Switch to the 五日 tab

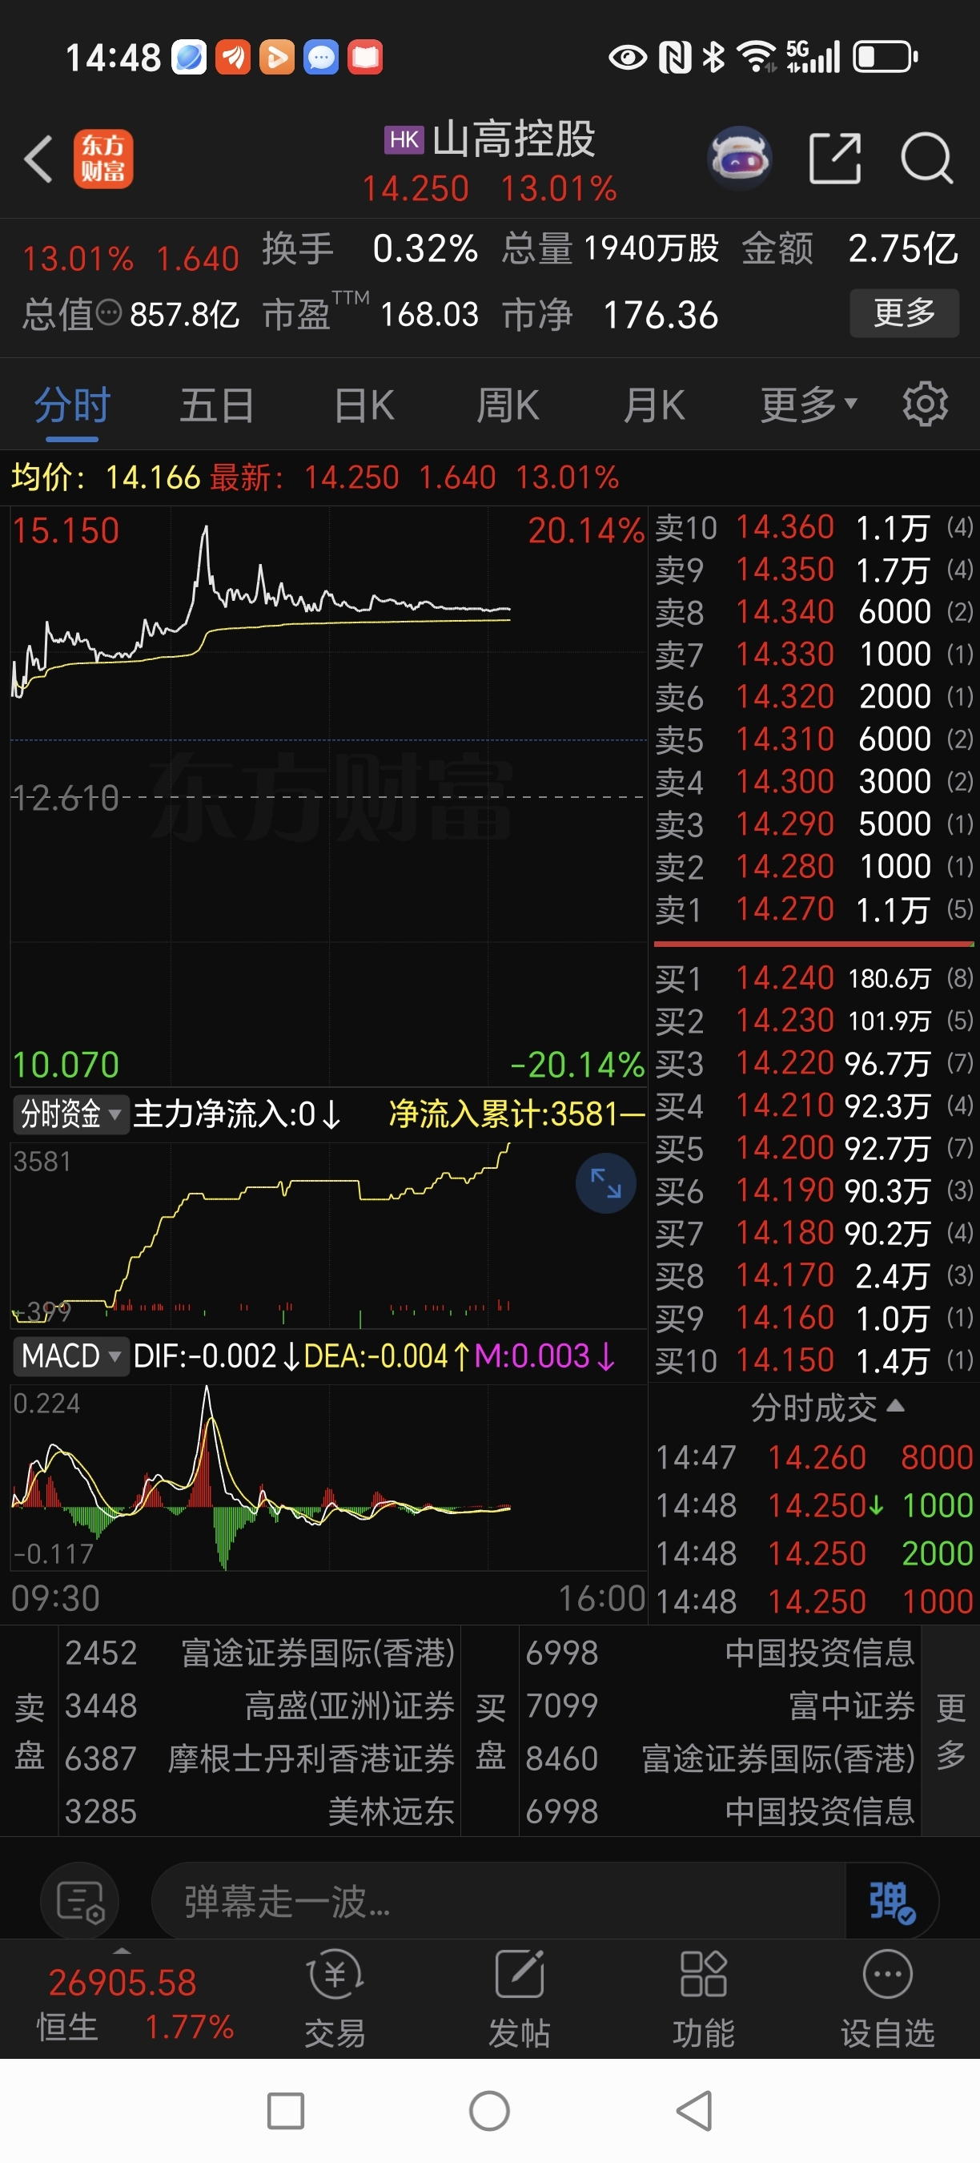tap(216, 405)
